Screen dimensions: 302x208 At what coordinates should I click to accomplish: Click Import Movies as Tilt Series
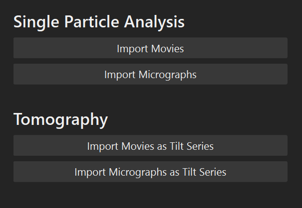(x=150, y=146)
